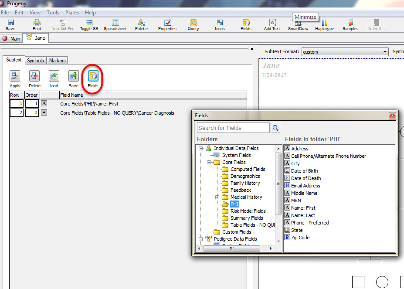Click the Print toolbar icon
Viewport: 404px width, 289px height.
[x=37, y=25]
